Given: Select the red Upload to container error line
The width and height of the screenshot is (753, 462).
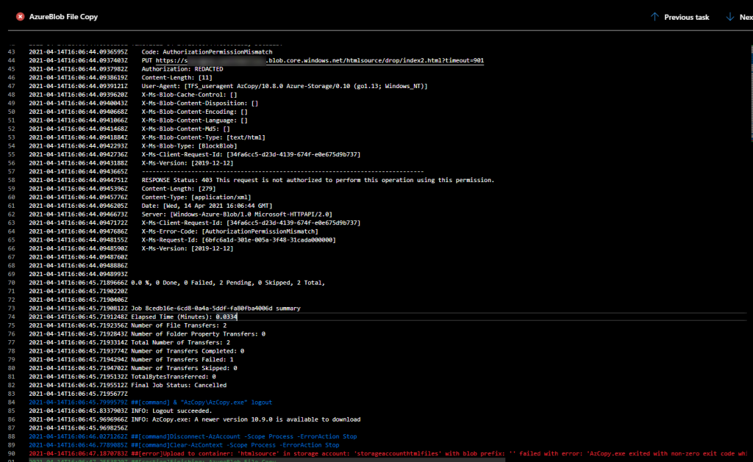Looking at the screenshot, I should pos(294,453).
